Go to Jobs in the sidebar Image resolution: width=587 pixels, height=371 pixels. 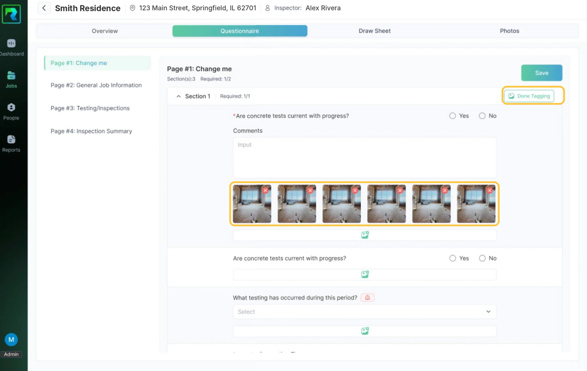coord(11,76)
